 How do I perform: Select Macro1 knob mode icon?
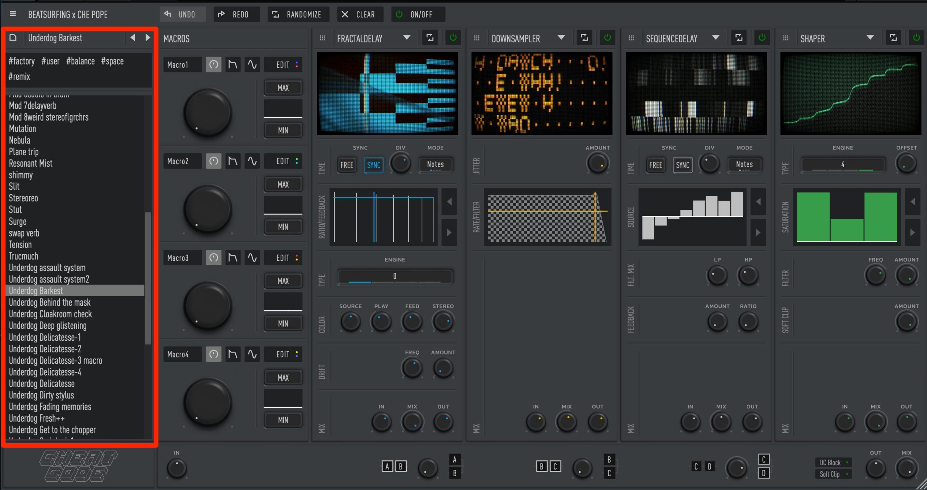(214, 64)
